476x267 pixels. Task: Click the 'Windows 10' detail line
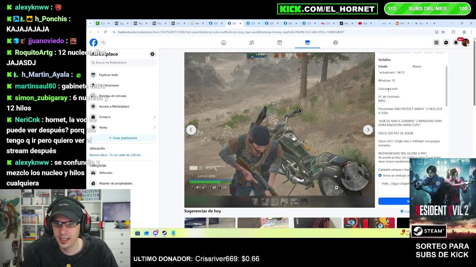[x=386, y=80]
